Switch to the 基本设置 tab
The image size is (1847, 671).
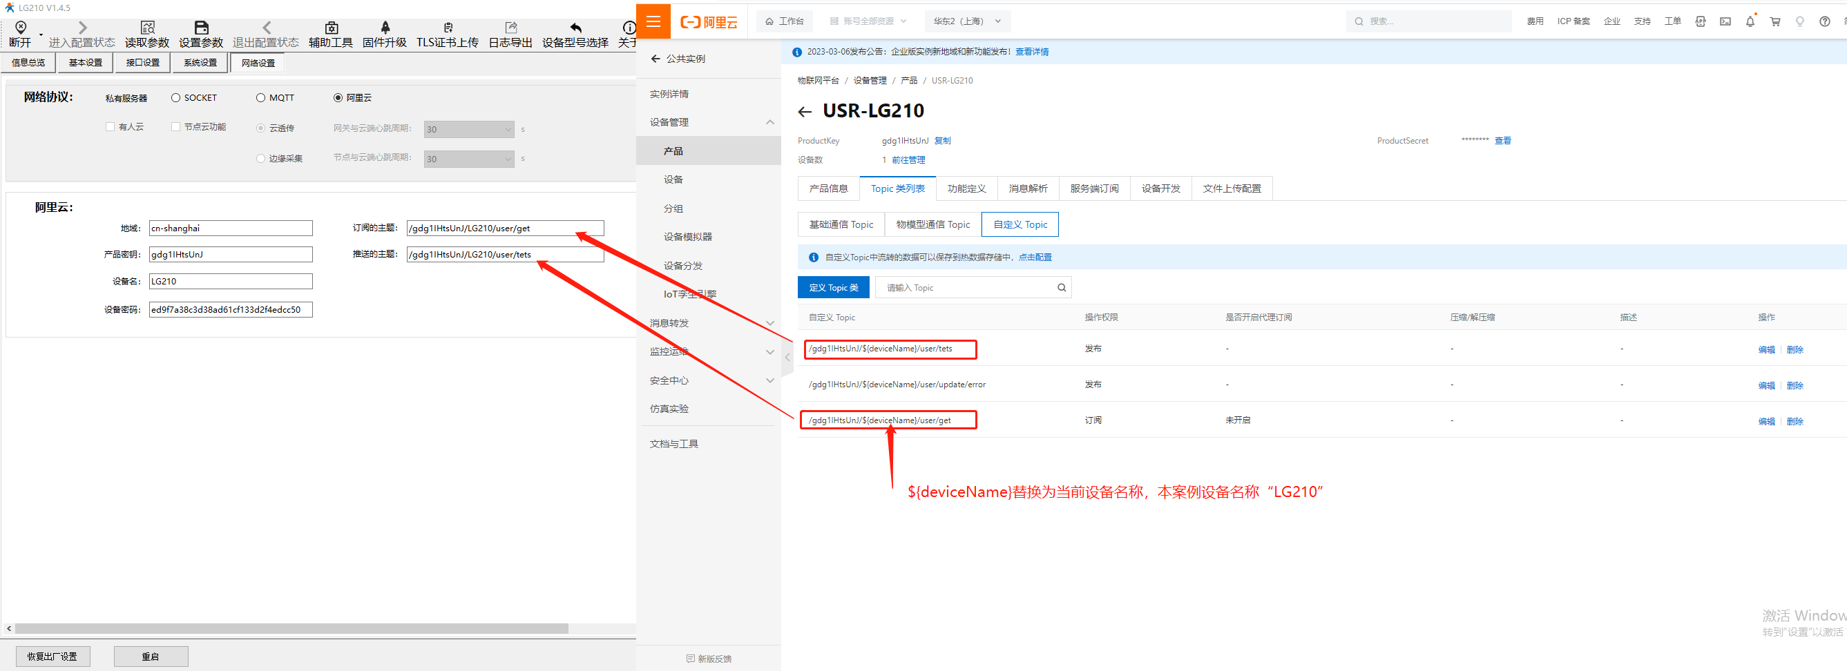coord(86,63)
